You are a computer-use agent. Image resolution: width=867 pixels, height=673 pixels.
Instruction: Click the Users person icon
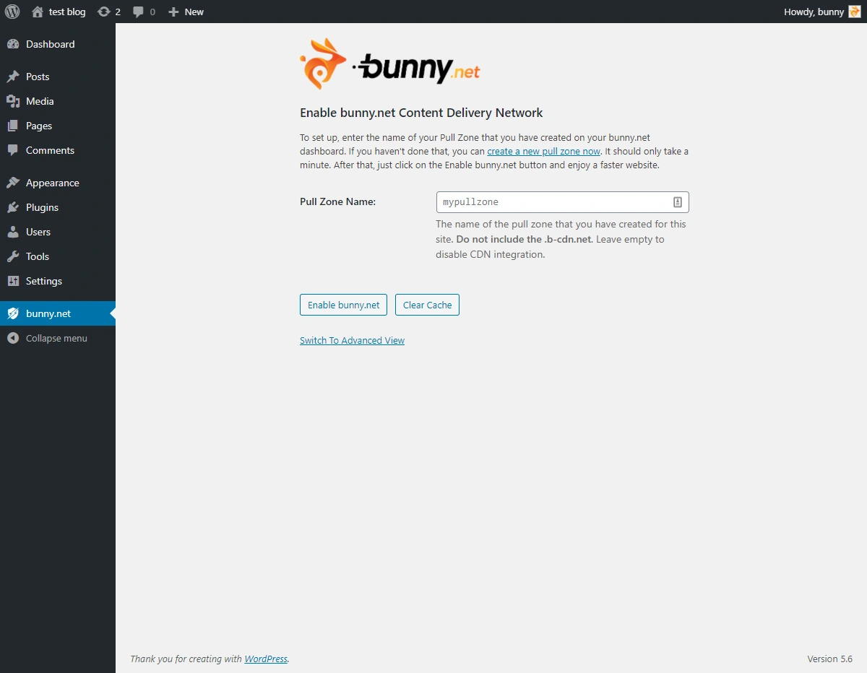tap(13, 232)
